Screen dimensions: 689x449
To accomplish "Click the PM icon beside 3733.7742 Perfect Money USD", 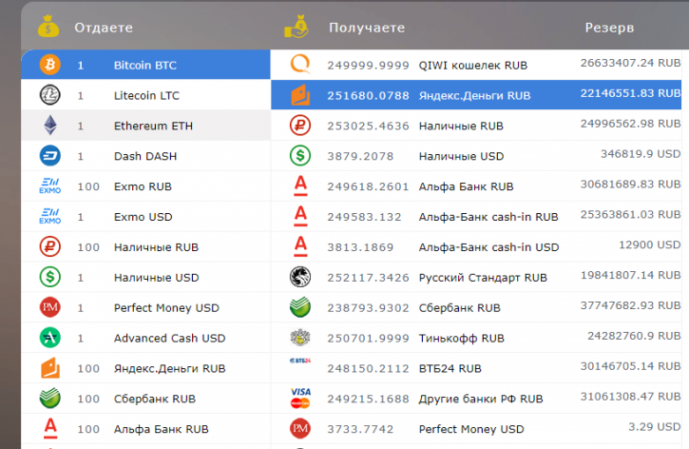I will 300,429.
